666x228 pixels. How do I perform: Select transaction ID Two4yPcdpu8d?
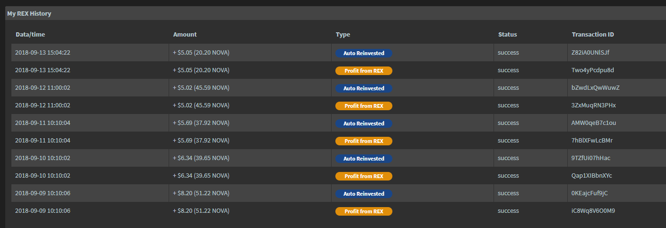tap(592, 70)
